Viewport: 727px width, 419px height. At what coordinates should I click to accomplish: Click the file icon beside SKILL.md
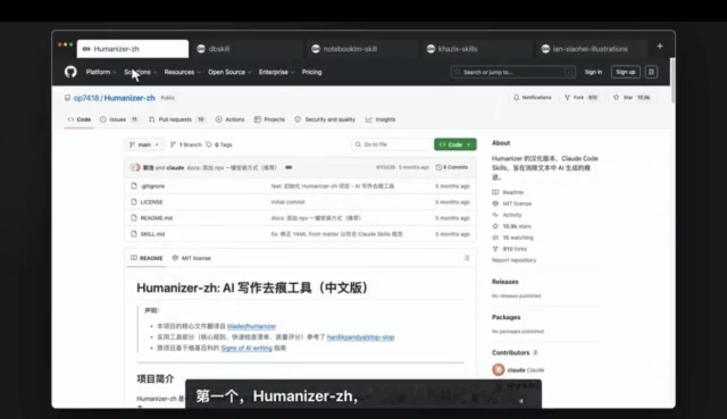134,234
